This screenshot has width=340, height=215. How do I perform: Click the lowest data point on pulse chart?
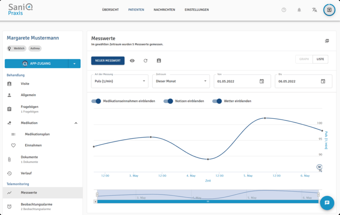click(208, 159)
